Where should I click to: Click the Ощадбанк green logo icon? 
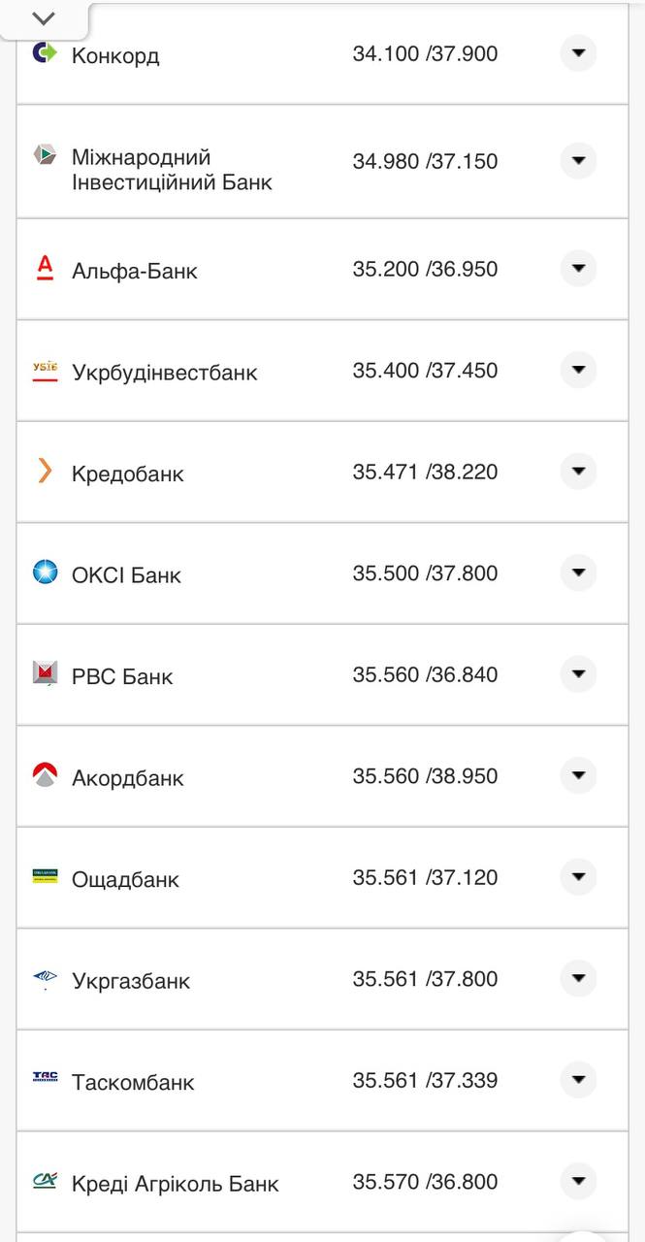[45, 876]
